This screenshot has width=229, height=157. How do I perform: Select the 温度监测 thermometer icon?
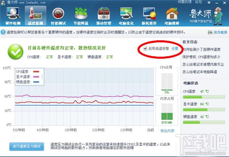[35, 14]
